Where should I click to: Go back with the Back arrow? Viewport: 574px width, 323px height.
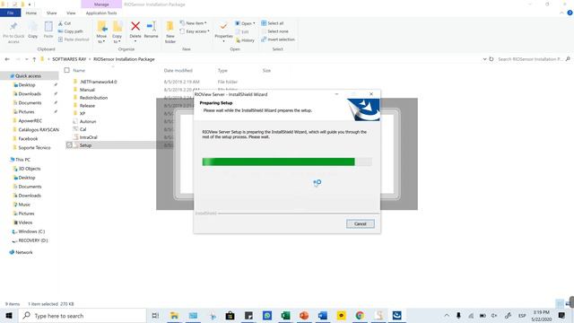pos(7,59)
